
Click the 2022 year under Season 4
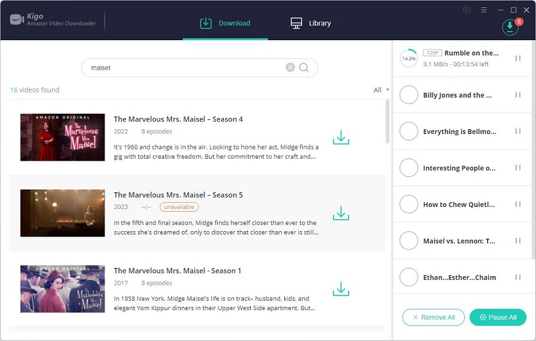coord(121,131)
